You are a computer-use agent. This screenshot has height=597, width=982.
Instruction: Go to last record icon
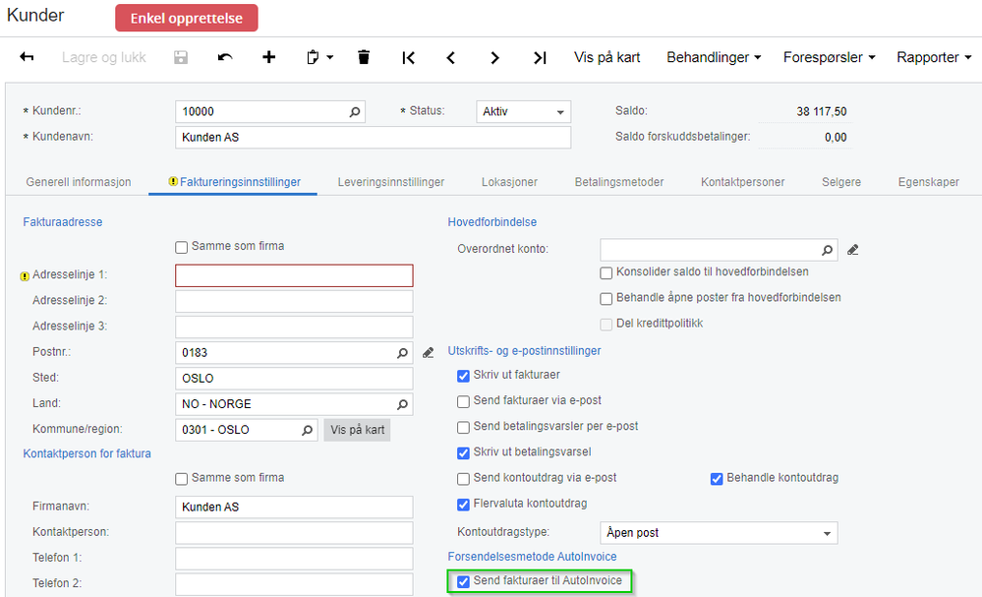point(540,58)
